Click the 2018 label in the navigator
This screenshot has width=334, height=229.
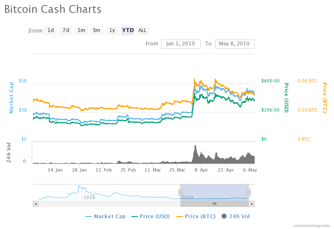89,197
